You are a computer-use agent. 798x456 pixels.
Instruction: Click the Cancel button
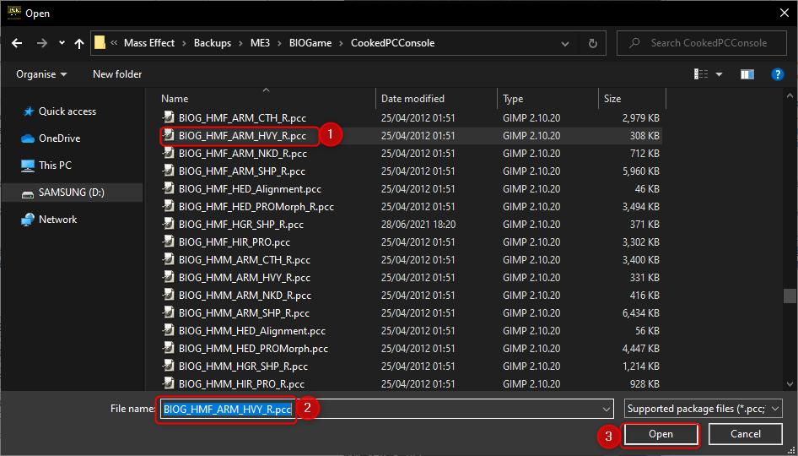point(745,435)
